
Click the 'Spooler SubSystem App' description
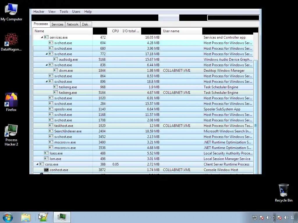(x=222, y=109)
